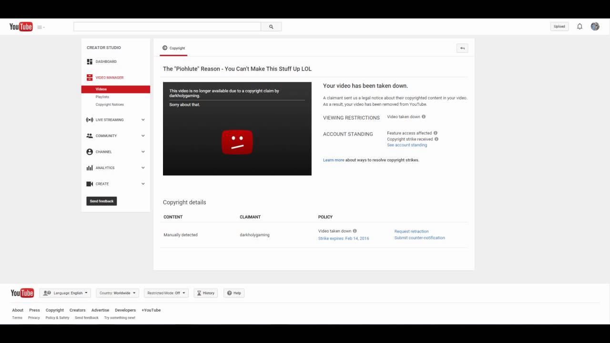The image size is (610, 343).
Task: Open the Privacy footer link
Action: pyautogui.click(x=34, y=318)
